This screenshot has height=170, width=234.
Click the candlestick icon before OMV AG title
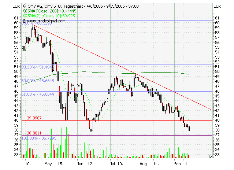[24, 6]
